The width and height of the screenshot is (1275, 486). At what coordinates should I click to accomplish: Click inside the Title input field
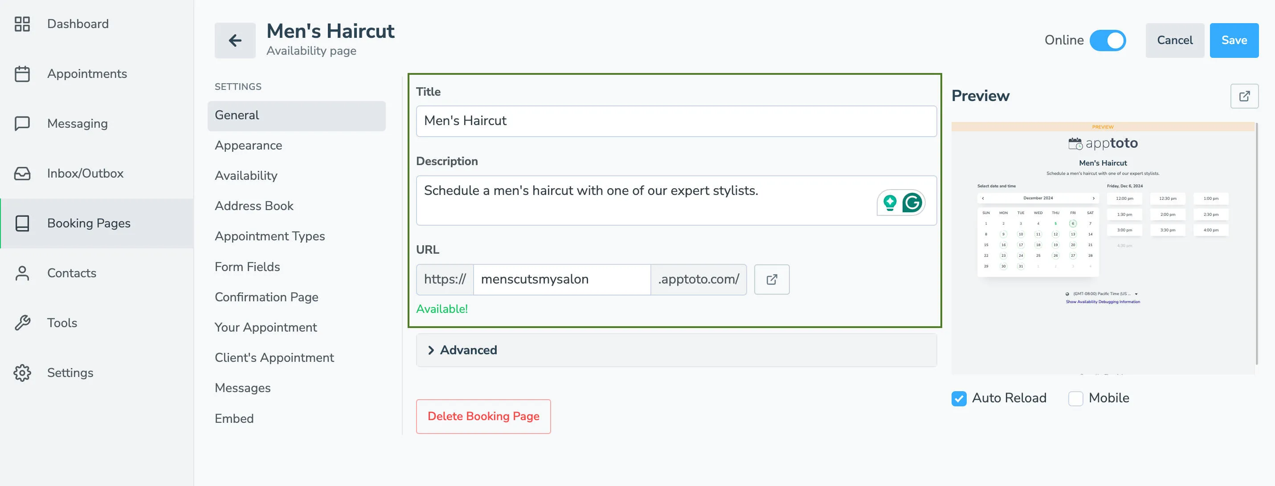click(x=676, y=121)
